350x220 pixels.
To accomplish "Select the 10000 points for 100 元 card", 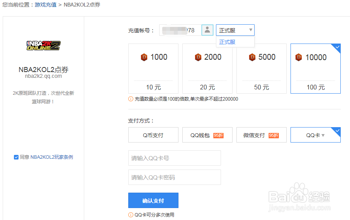I will pyautogui.click(x=315, y=69).
